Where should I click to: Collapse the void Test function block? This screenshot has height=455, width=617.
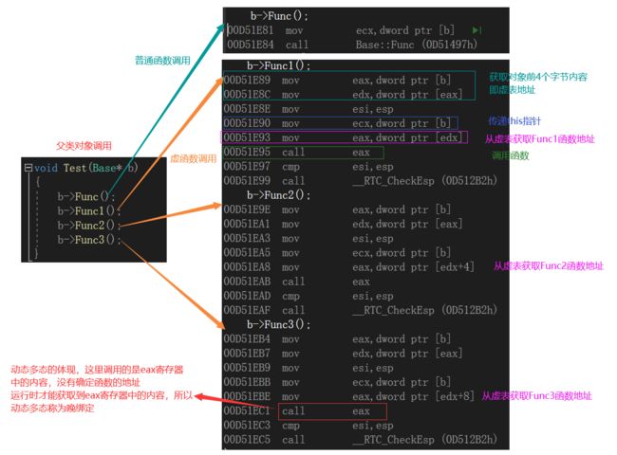[x=28, y=168]
